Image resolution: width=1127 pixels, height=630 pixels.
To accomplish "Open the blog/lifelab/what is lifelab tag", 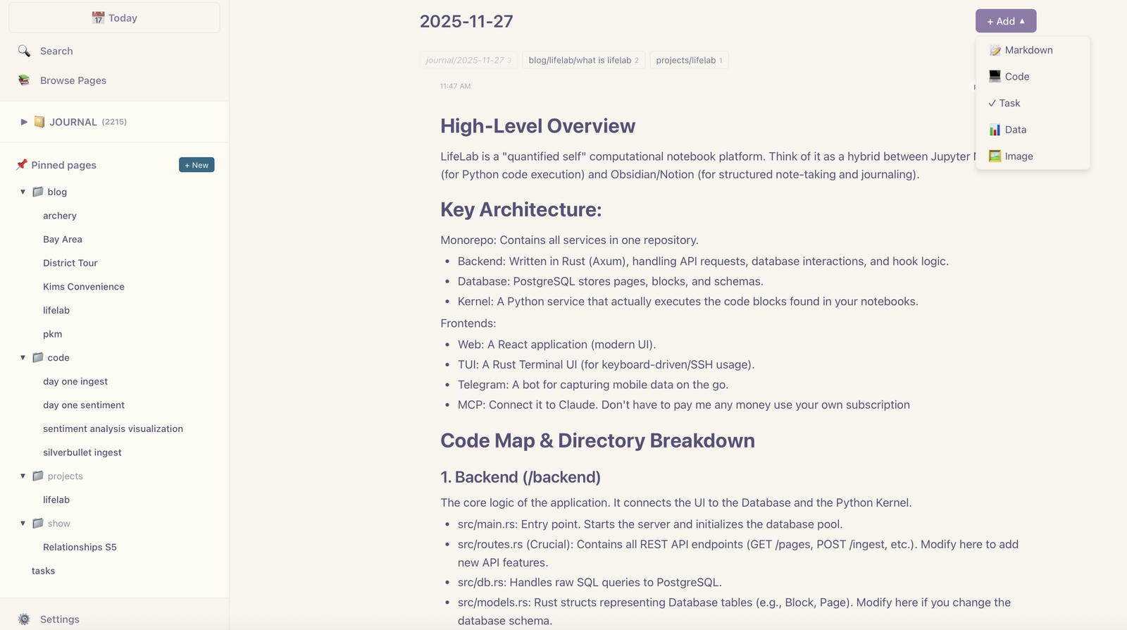I will click(x=583, y=60).
